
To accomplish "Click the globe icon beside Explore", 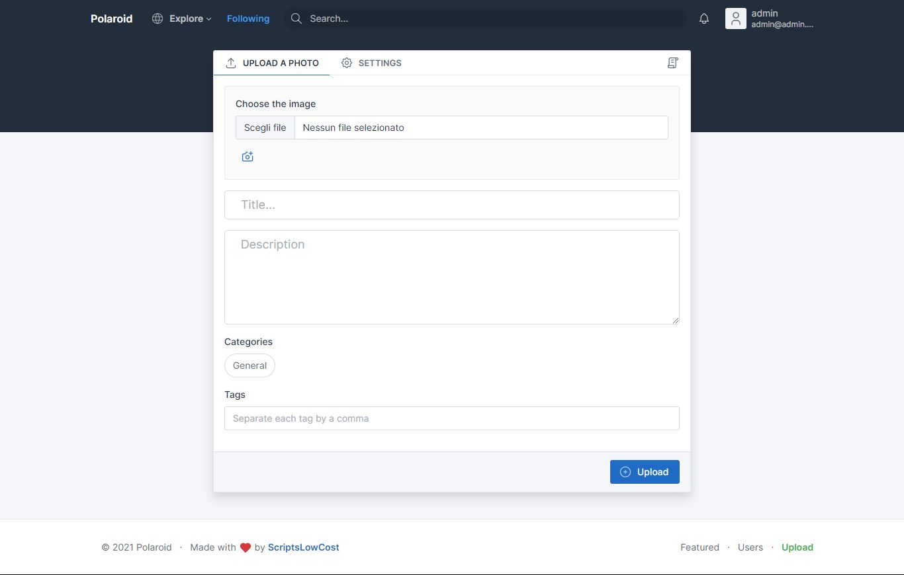I will coord(158,19).
